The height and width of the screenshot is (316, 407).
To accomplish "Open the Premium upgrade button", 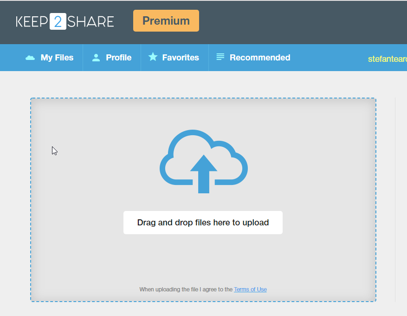I will (166, 21).
